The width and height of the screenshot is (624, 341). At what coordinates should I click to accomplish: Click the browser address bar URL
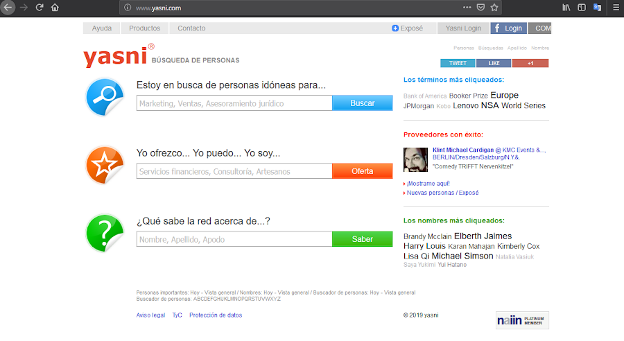click(x=158, y=8)
